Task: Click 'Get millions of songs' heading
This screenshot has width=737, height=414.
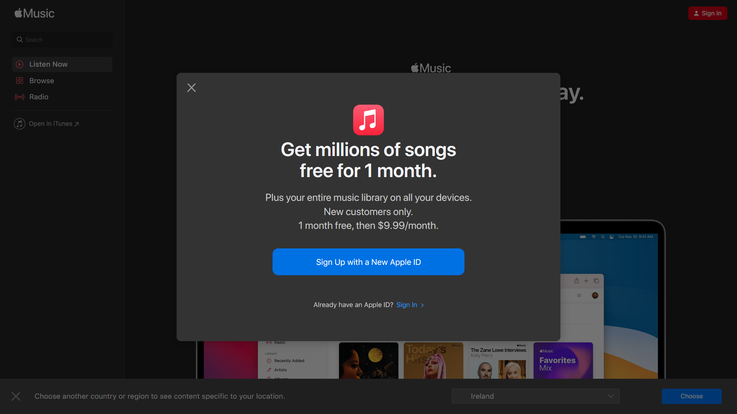Action: pyautogui.click(x=368, y=150)
